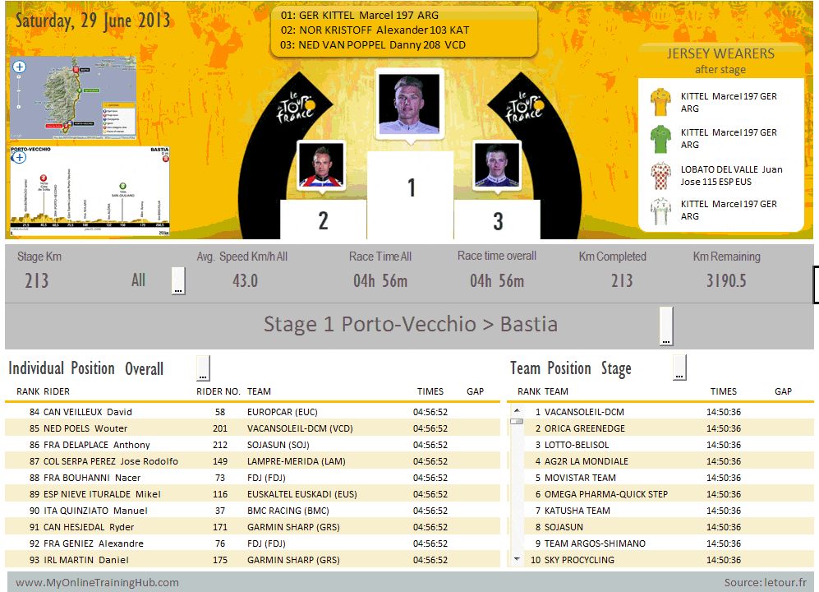Click the yellow jersey icon
This screenshot has width=819, height=592.
coord(660,103)
